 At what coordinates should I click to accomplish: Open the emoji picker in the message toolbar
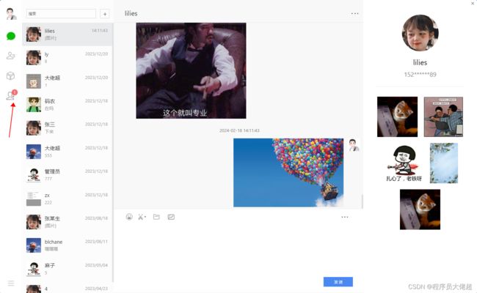(x=129, y=217)
